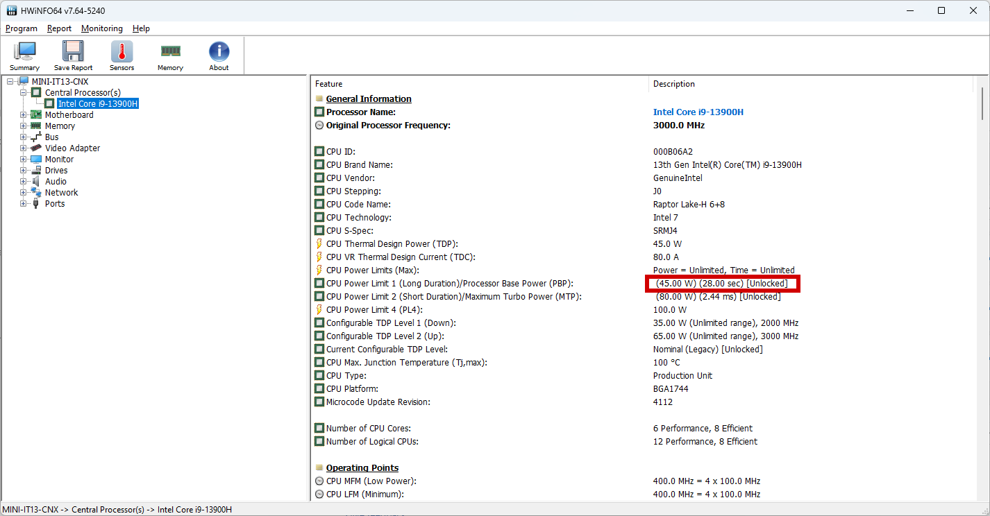Click the 'Raptor Lake-H 6+8' value
The width and height of the screenshot is (990, 516).
pyautogui.click(x=689, y=205)
